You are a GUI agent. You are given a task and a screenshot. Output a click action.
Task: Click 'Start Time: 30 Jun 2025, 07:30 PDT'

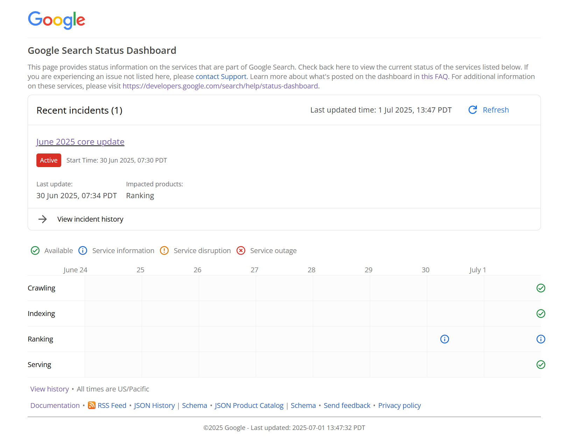(117, 160)
